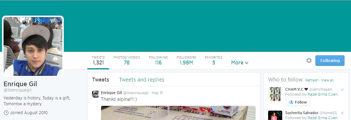Open the Favorites count
This screenshot has width=351, height=120.
pyautogui.click(x=213, y=61)
